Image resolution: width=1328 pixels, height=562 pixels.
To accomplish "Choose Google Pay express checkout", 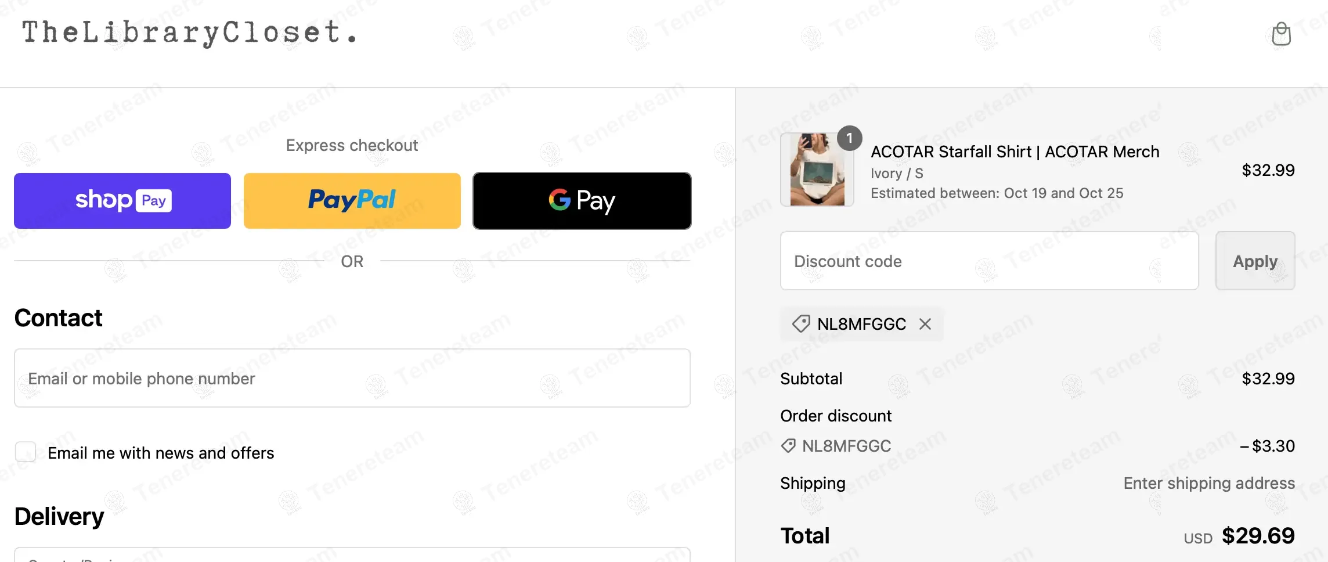I will click(x=582, y=201).
